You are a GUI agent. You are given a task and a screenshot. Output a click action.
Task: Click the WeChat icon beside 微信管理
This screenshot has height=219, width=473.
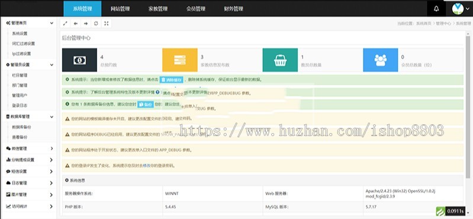(8, 149)
